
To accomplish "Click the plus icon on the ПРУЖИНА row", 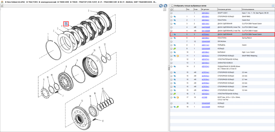I will tap(172, 42).
